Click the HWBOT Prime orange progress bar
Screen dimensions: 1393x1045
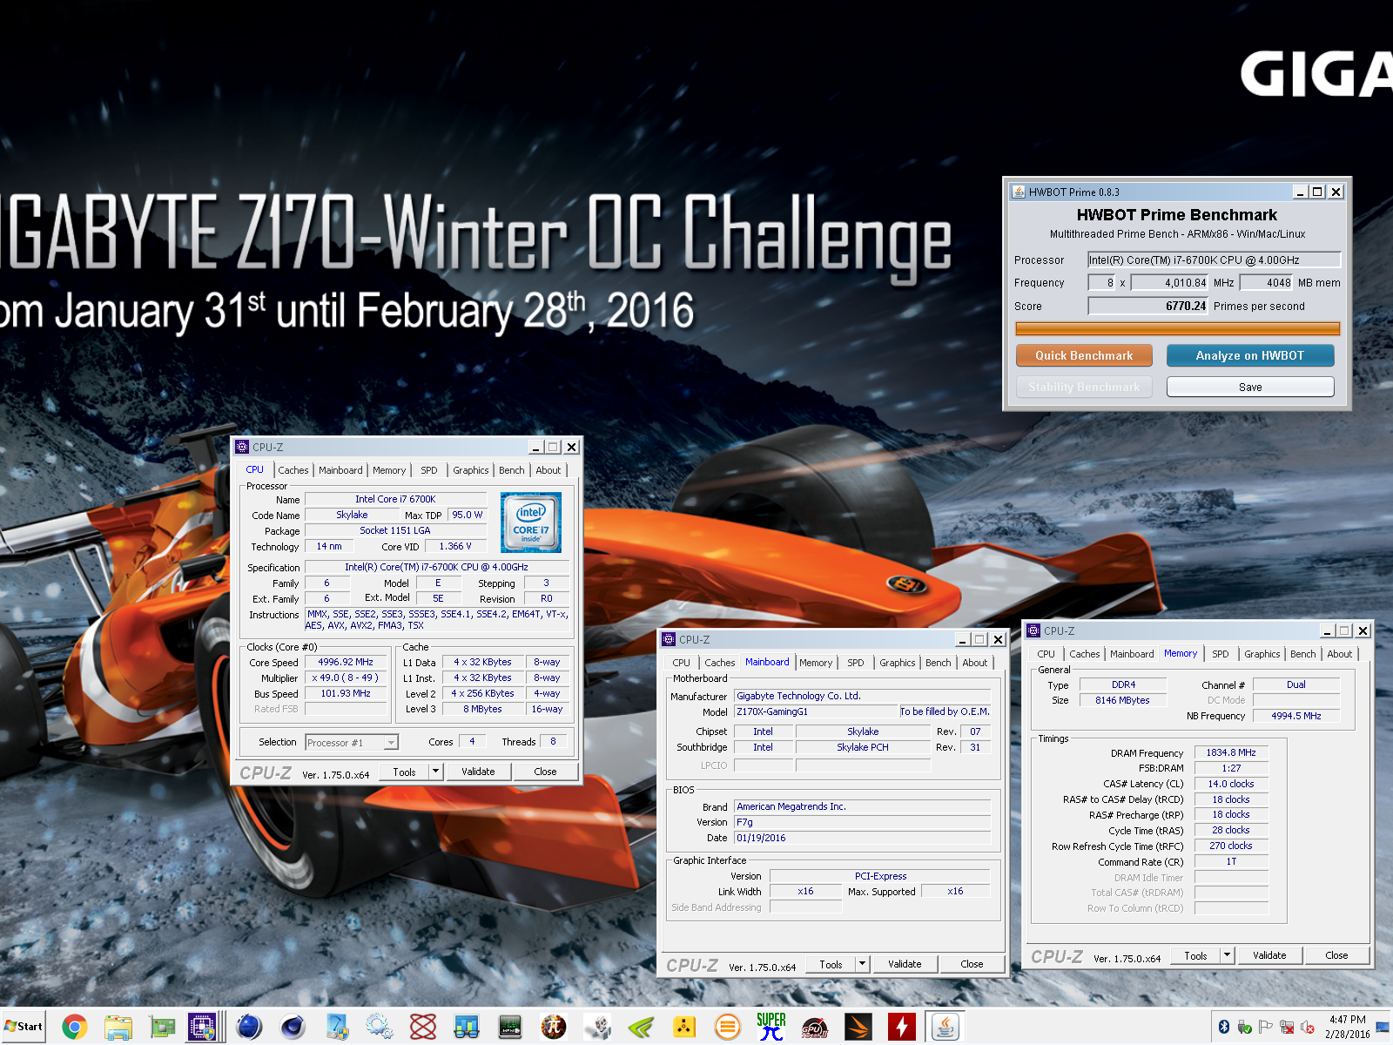pos(1178,328)
